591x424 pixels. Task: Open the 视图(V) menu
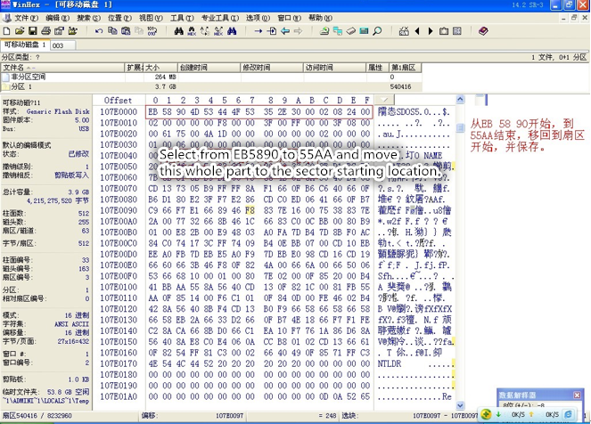coord(151,18)
